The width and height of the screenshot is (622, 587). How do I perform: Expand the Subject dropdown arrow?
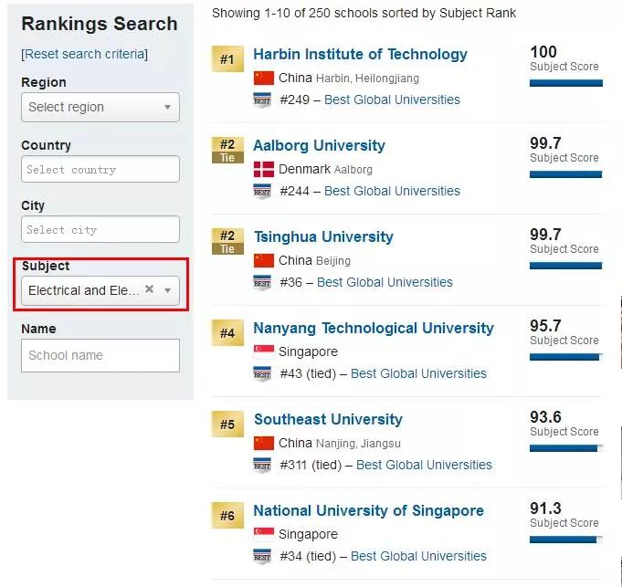pyautogui.click(x=167, y=290)
